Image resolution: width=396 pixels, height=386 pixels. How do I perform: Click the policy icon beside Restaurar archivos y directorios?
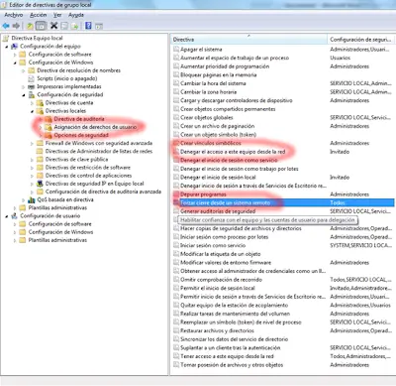point(176,330)
